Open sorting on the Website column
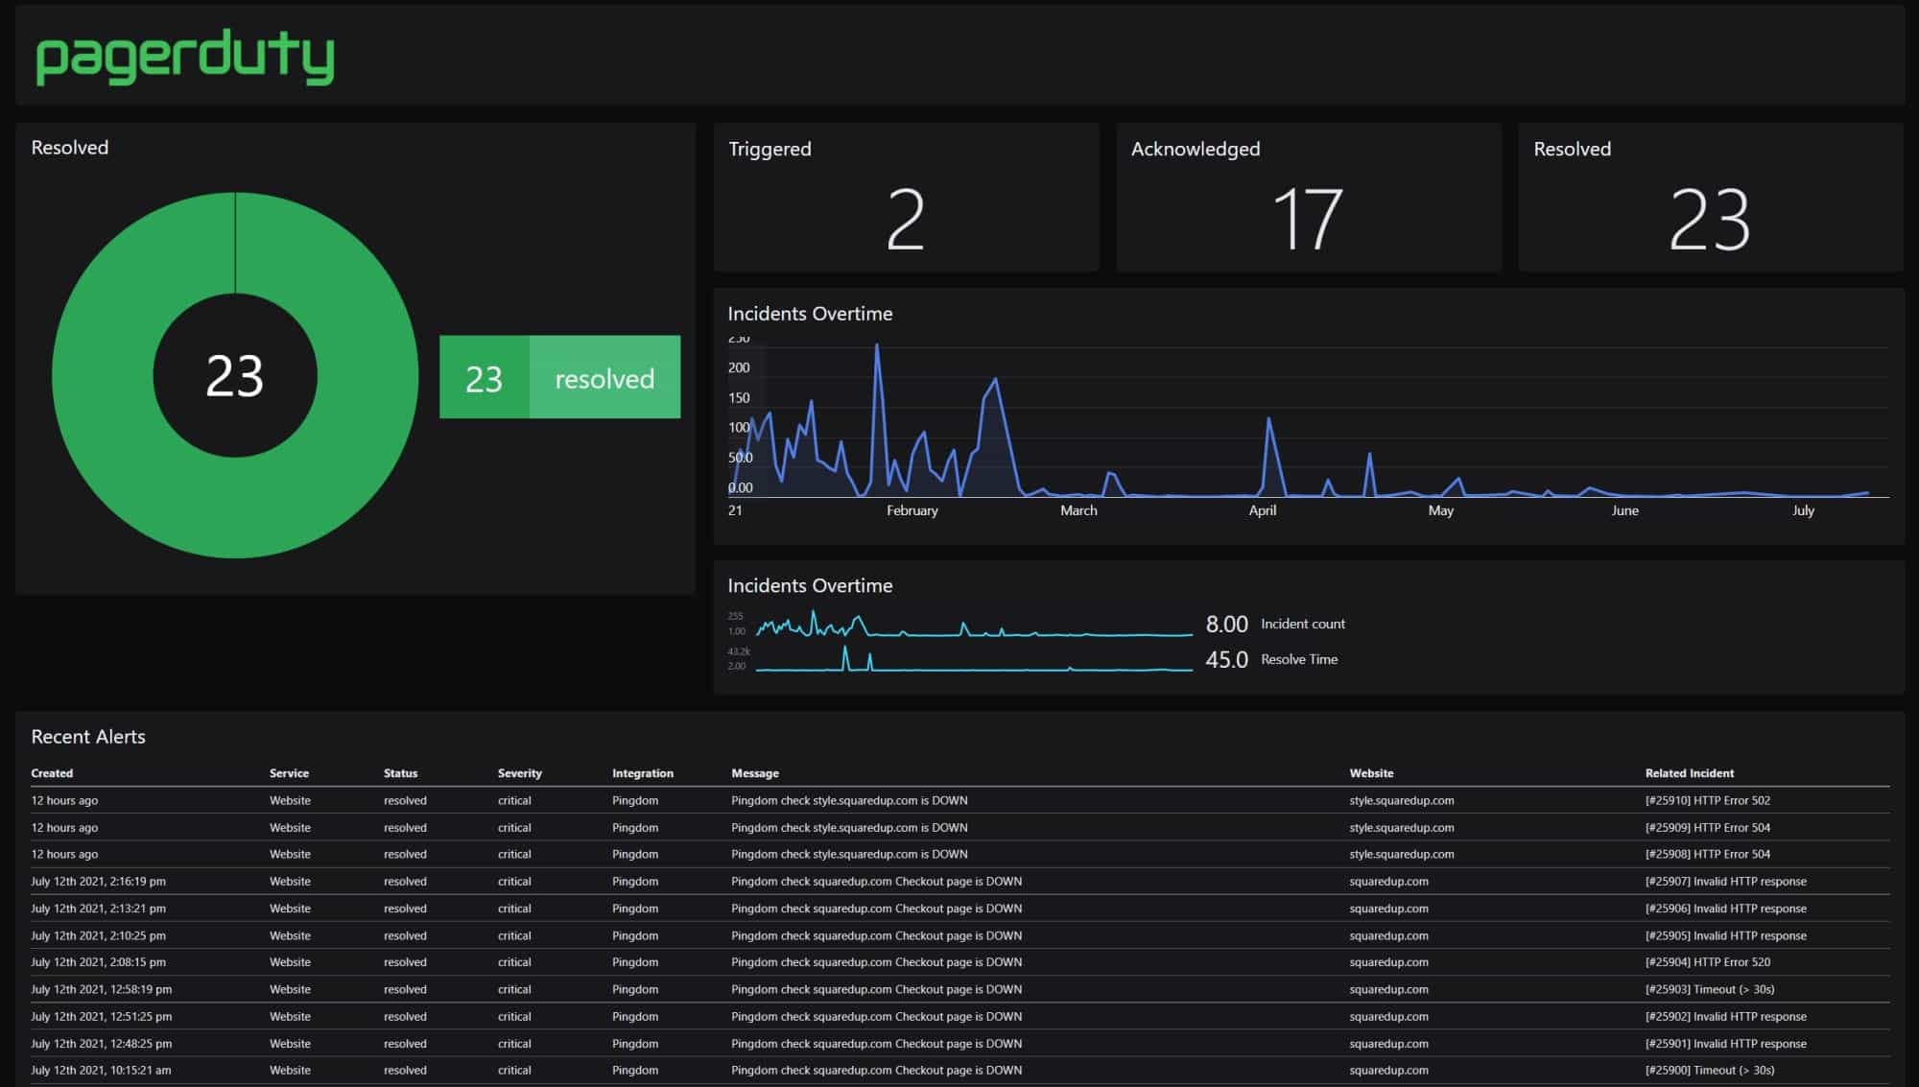1919x1087 pixels. [1372, 772]
